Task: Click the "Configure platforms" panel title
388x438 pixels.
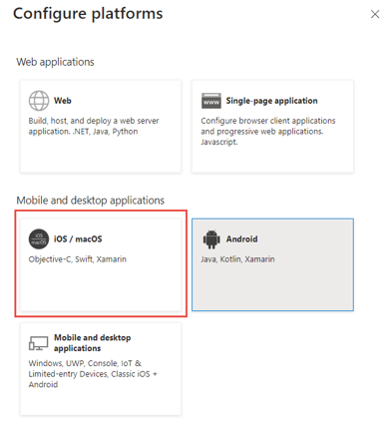Action: pos(88,14)
